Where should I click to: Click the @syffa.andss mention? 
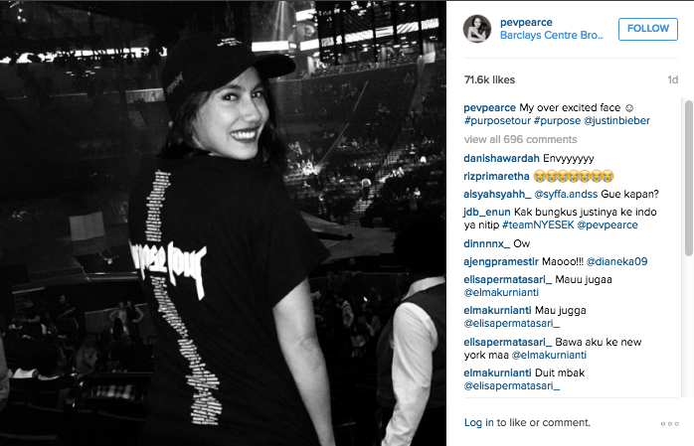coord(566,194)
